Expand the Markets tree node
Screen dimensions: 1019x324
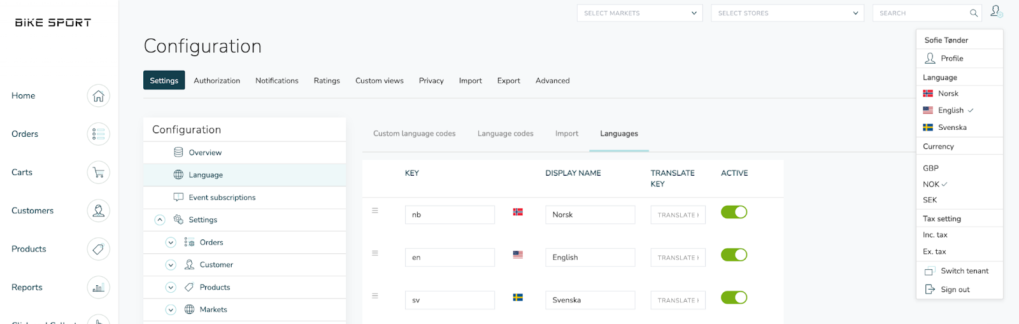[x=171, y=309]
